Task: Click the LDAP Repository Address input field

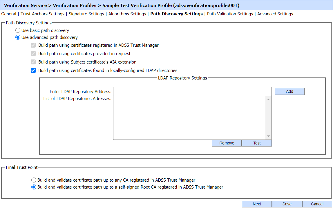Action: tap(192, 92)
